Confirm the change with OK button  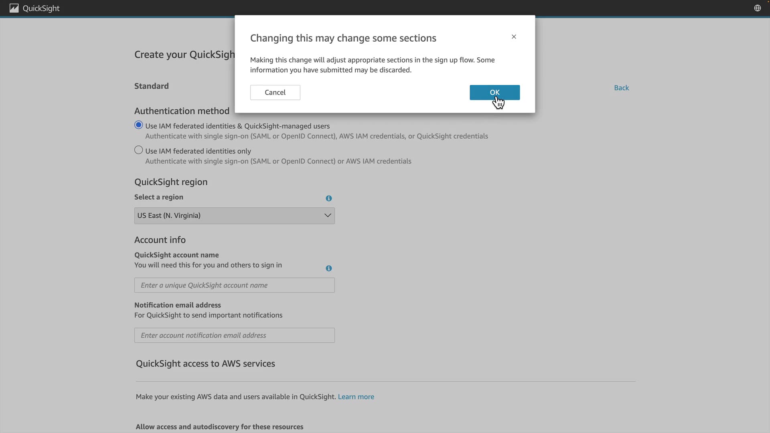click(494, 93)
